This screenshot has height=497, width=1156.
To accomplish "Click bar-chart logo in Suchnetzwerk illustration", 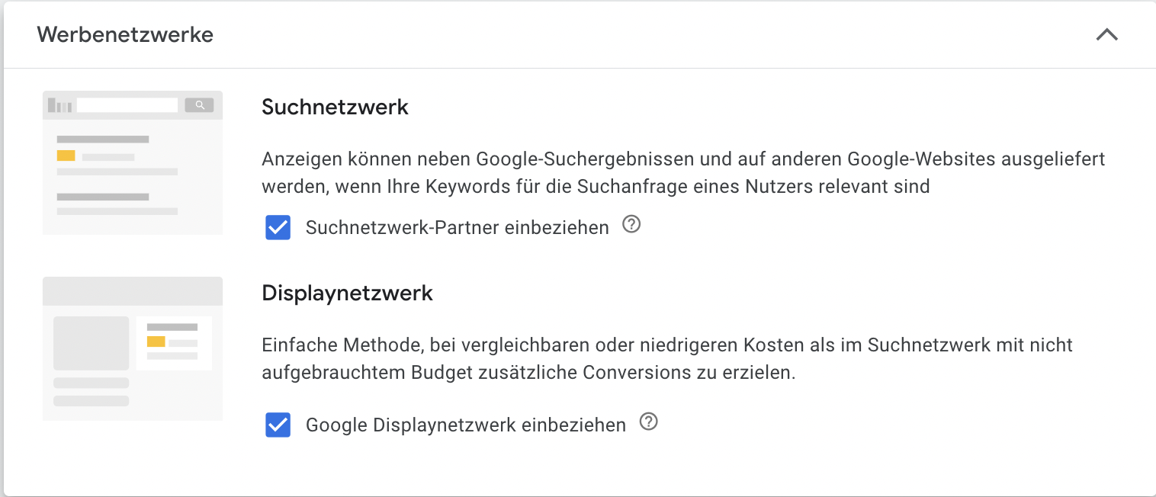I will coord(59,105).
